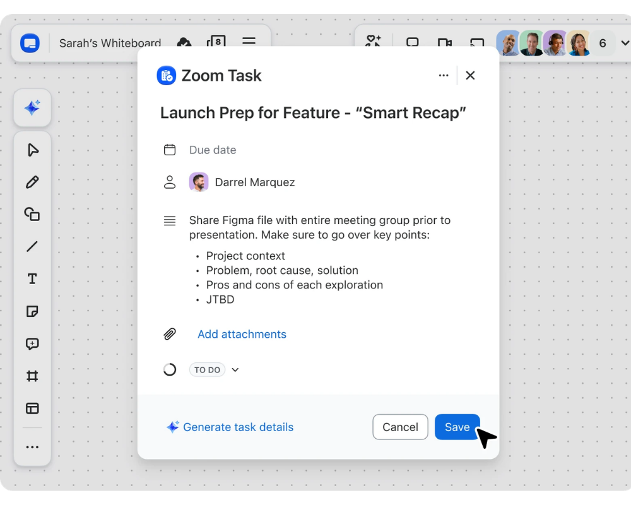Select the Shapes tool
The width and height of the screenshot is (631, 505).
tap(32, 214)
